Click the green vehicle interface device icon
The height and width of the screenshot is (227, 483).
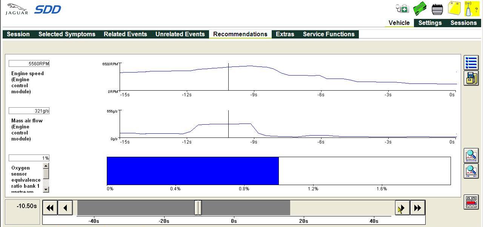(x=420, y=9)
